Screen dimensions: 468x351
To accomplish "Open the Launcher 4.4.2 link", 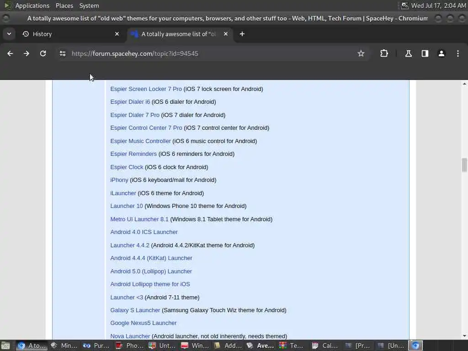I will point(130,245).
